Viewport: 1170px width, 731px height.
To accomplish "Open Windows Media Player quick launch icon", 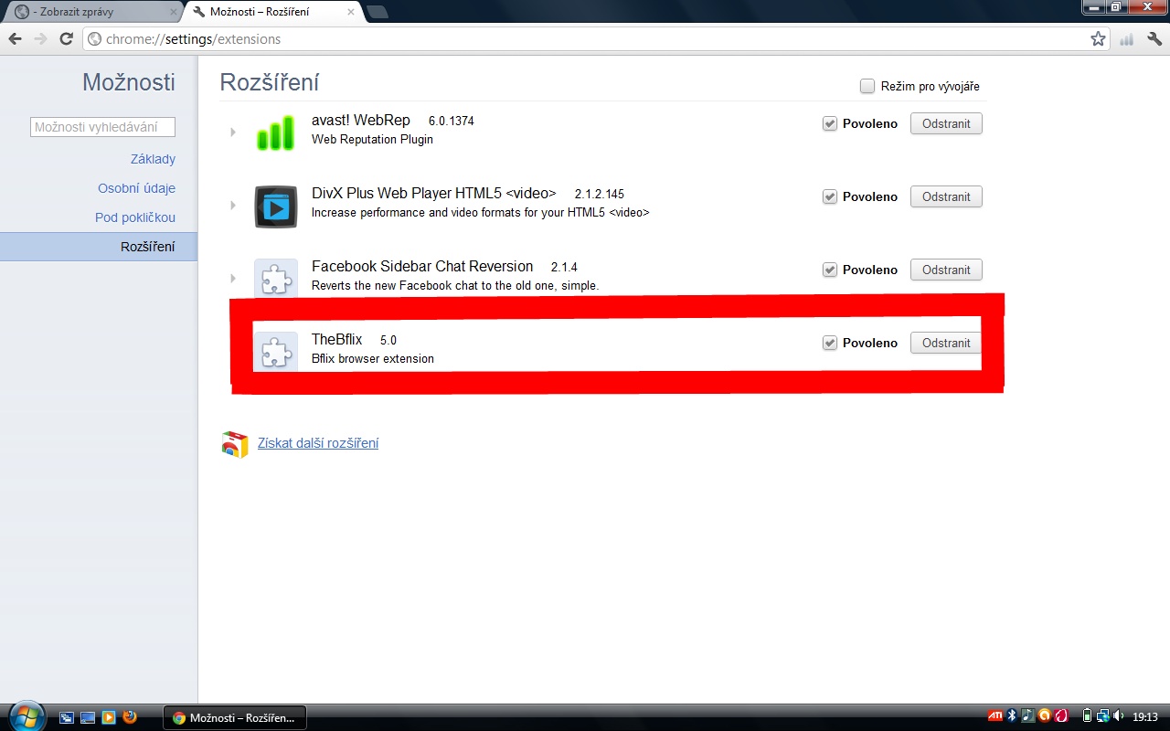I will [x=109, y=717].
